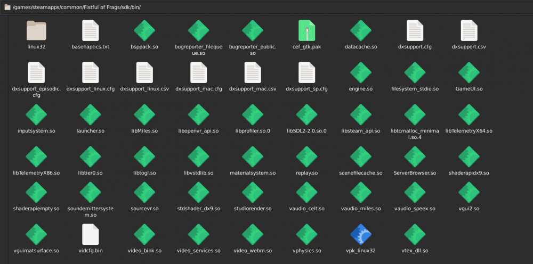The height and width of the screenshot is (264, 533).
Task: Select the basehaptics.txt file icon
Action: 91,30
